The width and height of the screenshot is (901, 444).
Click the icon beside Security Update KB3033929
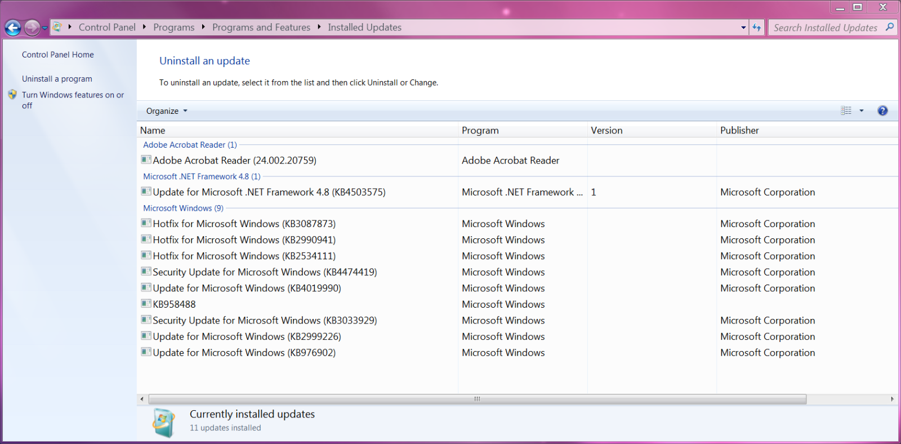click(x=146, y=319)
